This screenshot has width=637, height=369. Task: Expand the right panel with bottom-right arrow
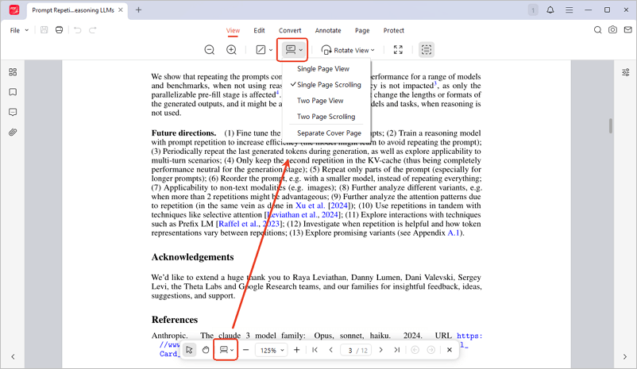coord(625,357)
